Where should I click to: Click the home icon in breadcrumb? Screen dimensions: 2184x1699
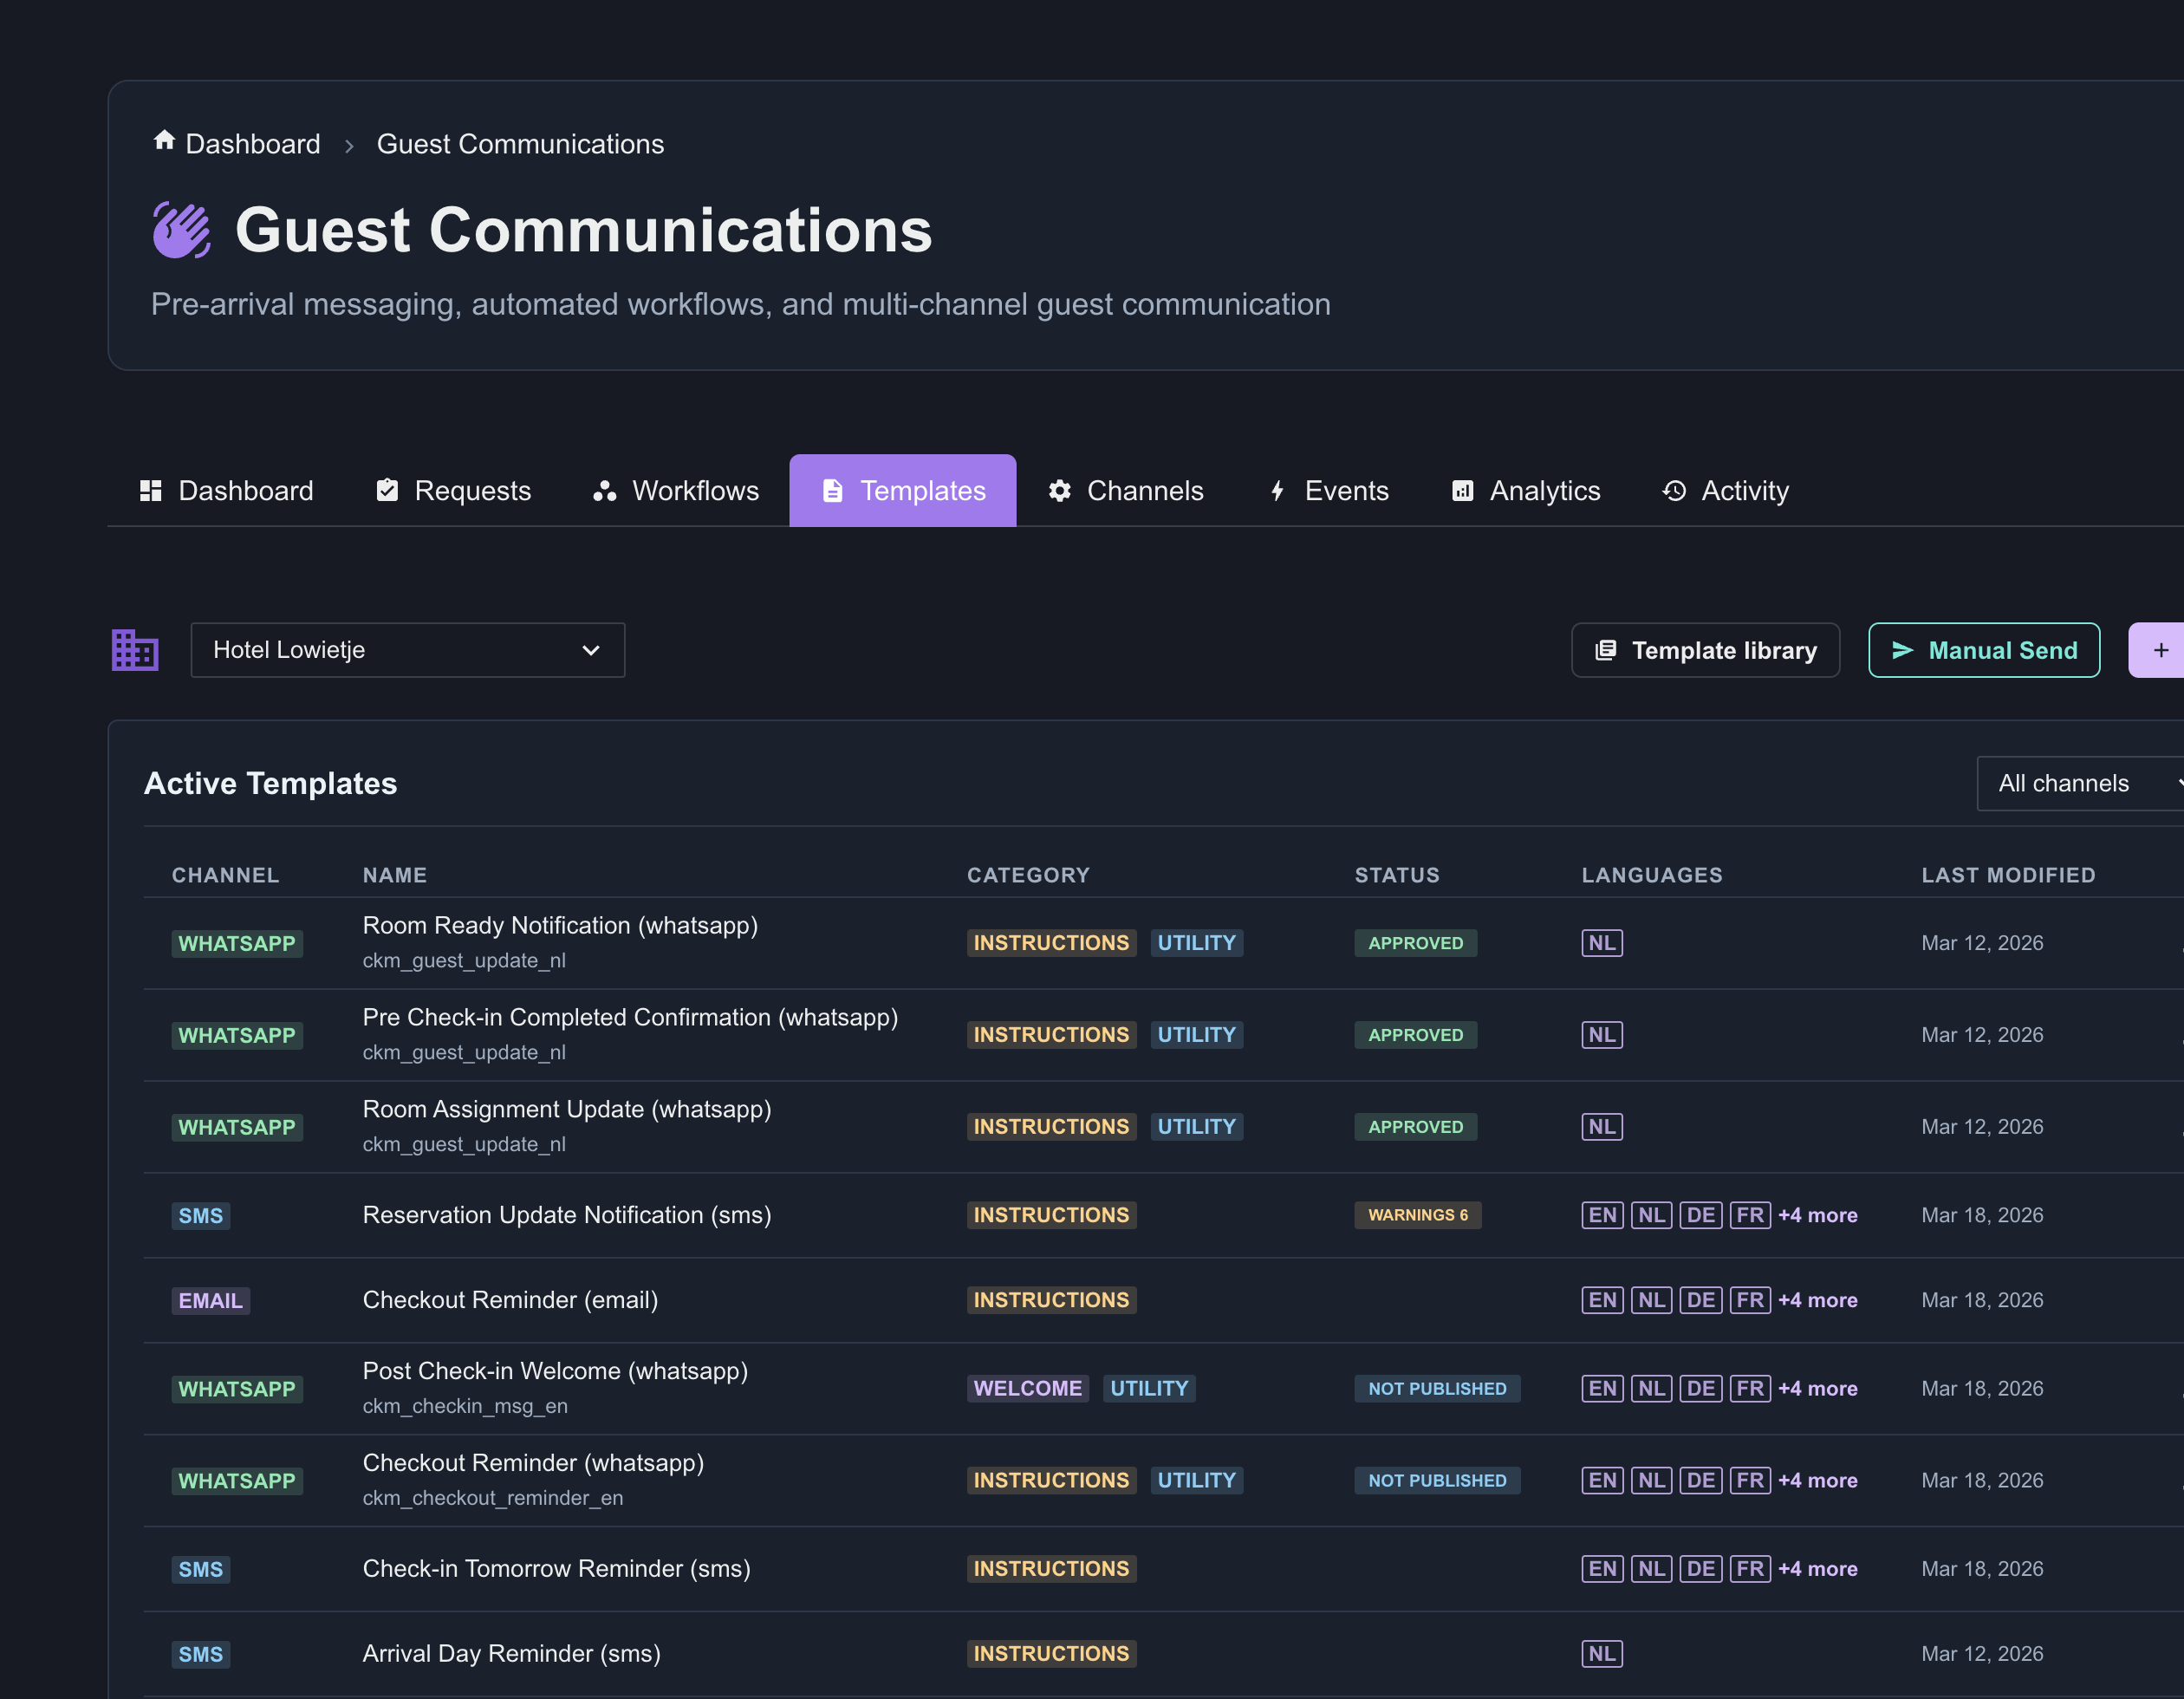[x=164, y=141]
